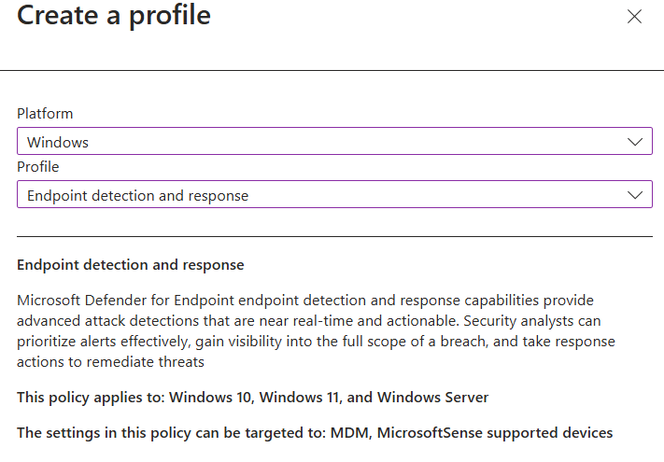
Task: Click the Platform field label
Action: [45, 114]
